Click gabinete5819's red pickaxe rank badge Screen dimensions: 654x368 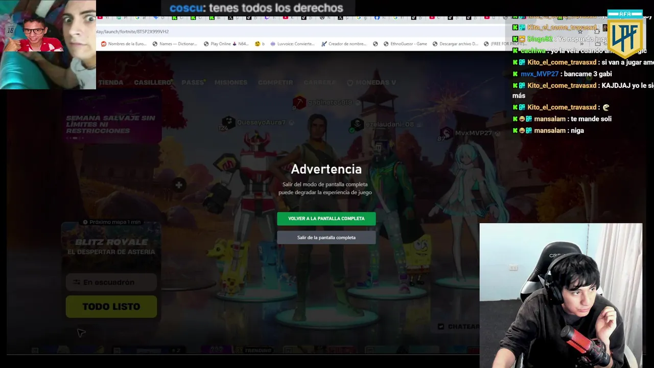[299, 103]
